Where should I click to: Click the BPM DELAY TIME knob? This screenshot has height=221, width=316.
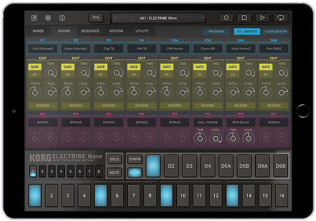(x=233, y=139)
